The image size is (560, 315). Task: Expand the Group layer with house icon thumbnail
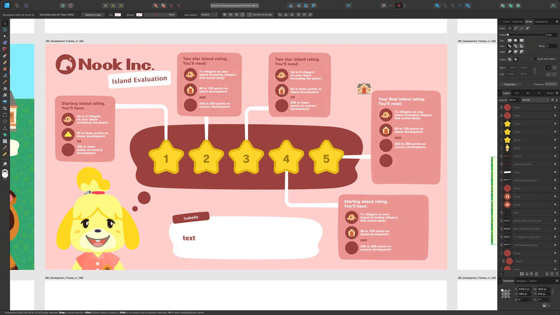[x=502, y=197]
